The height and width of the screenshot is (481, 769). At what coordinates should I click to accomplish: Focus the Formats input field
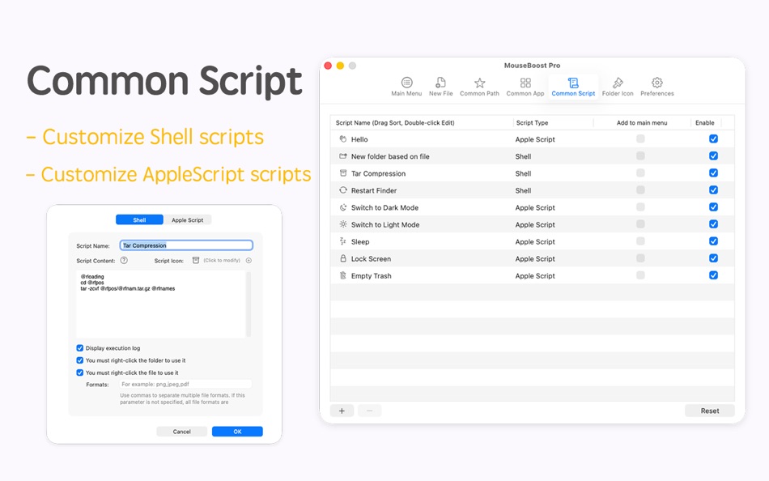point(185,385)
